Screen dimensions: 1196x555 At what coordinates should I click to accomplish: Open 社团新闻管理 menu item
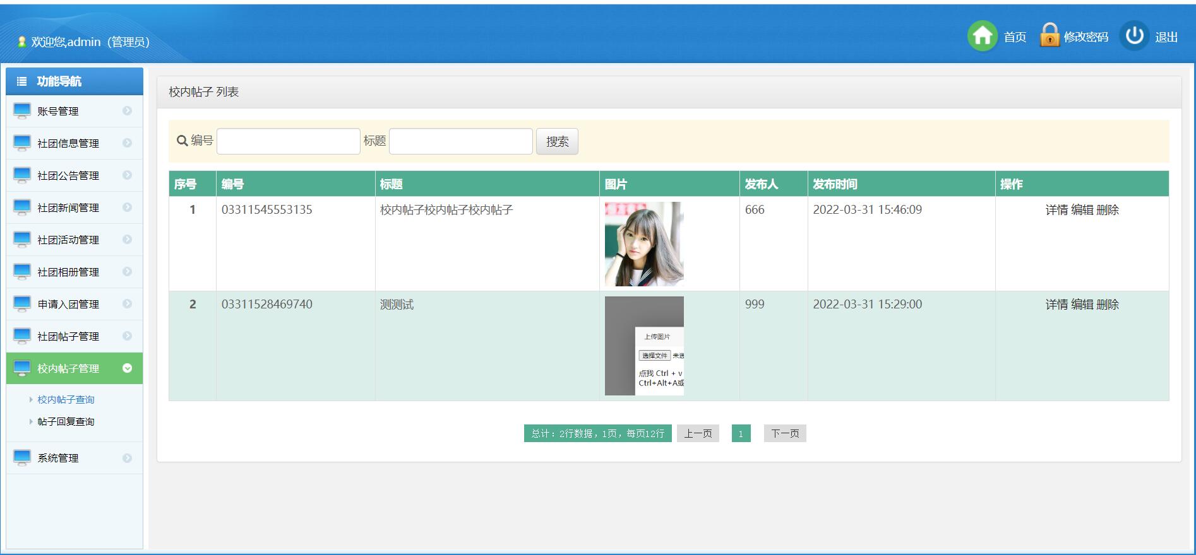click(75, 207)
